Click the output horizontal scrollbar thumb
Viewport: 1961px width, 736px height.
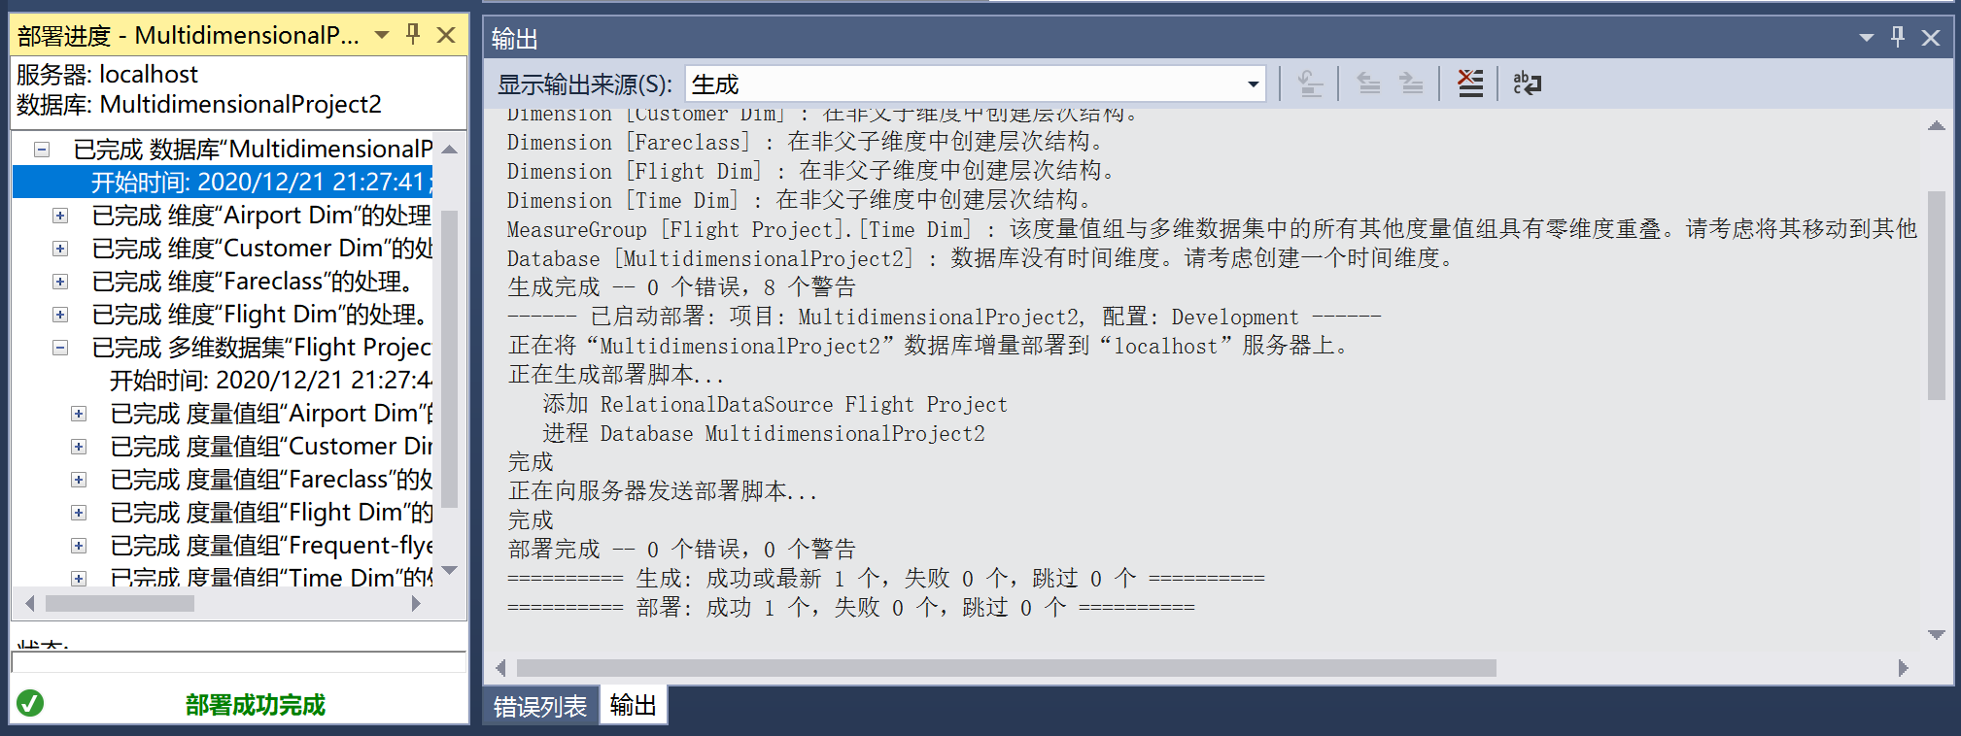[1007, 668]
